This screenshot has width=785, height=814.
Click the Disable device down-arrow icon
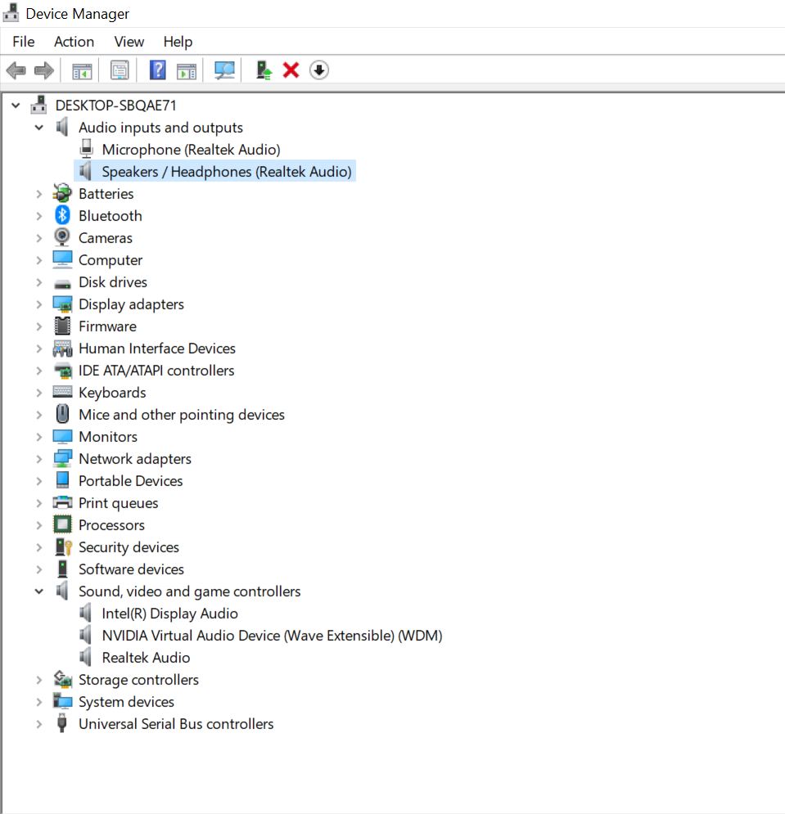click(x=319, y=70)
